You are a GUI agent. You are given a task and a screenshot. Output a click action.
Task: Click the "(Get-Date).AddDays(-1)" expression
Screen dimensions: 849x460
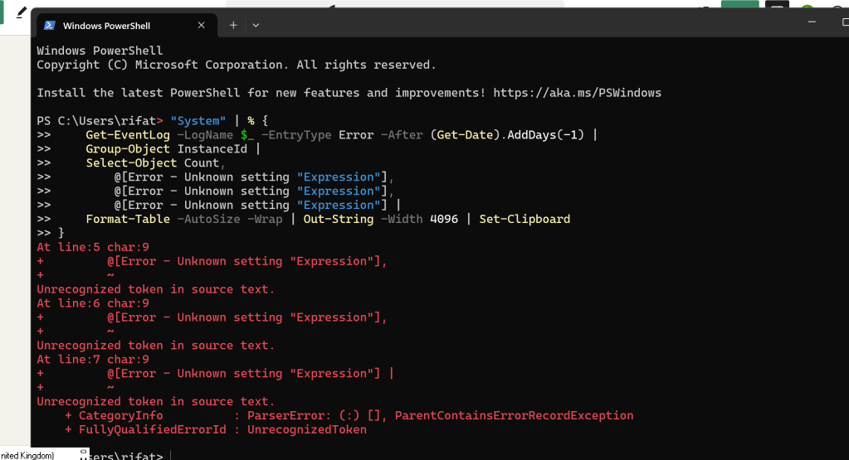pos(507,134)
